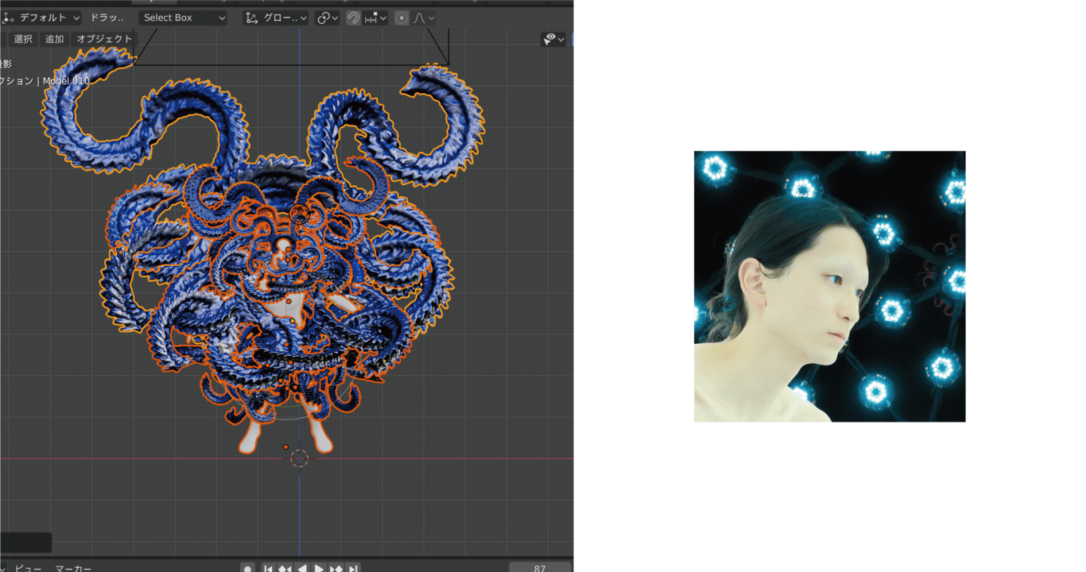The width and height of the screenshot is (1086, 572).
Task: Open the viewport visibility eye selector
Action: 553,40
